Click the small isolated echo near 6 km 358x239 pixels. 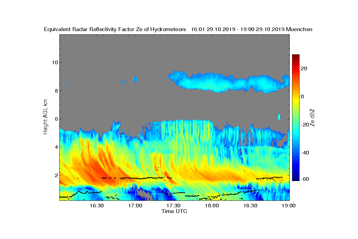point(279,116)
